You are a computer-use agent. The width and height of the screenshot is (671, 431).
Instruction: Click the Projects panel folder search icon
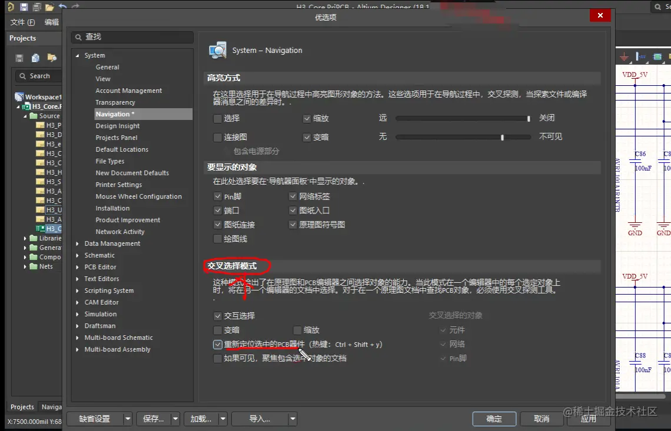tap(52, 57)
